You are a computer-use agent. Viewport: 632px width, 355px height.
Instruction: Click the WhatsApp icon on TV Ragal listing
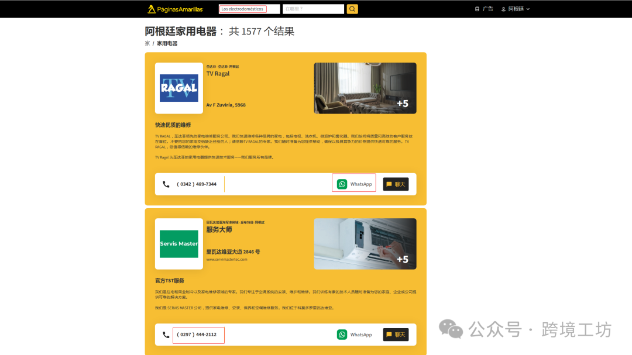tap(342, 183)
